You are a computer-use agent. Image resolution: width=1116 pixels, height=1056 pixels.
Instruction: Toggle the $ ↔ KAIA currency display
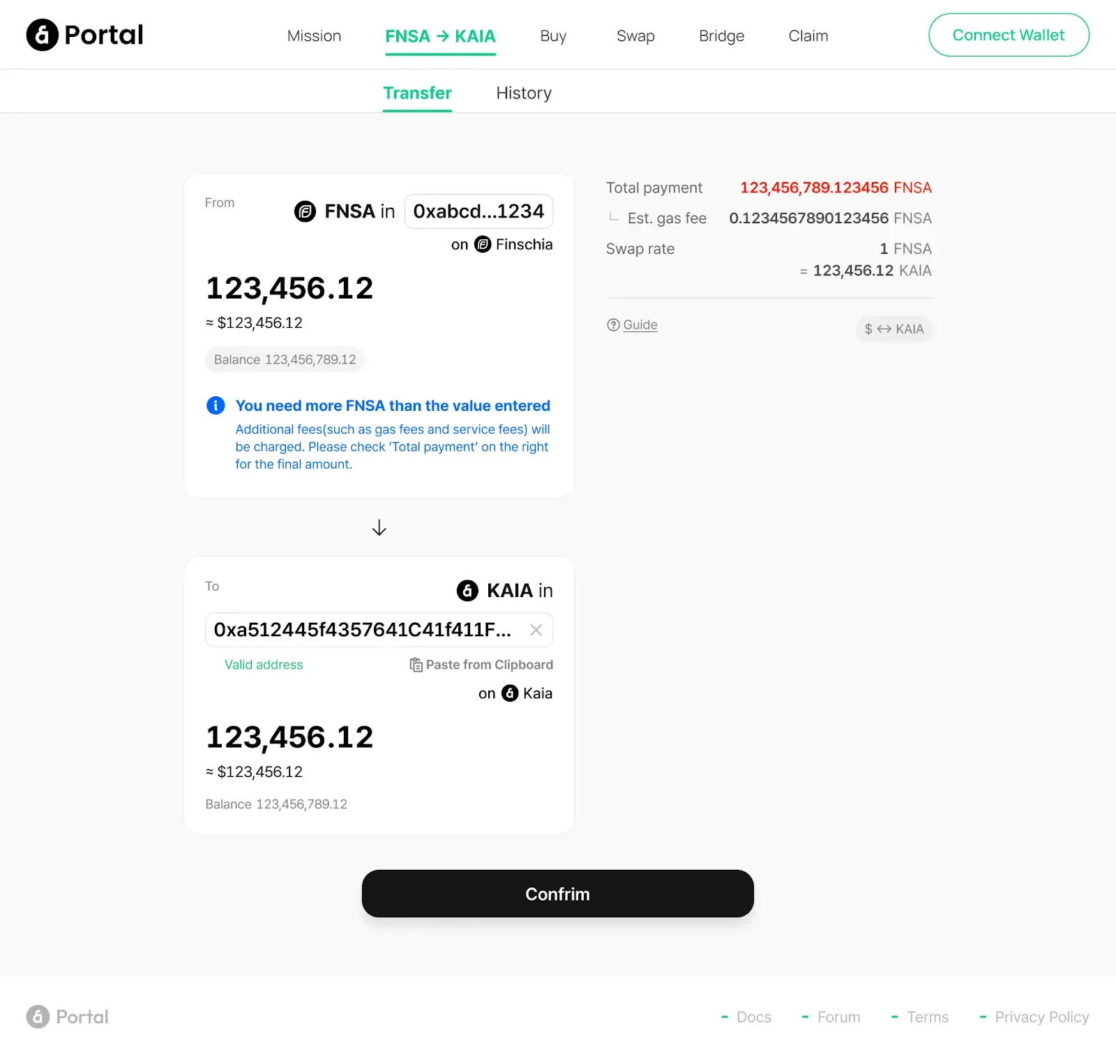(893, 329)
